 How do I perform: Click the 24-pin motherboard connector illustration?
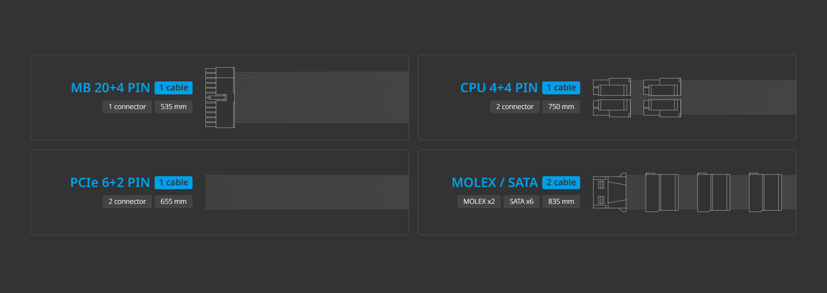[220, 97]
